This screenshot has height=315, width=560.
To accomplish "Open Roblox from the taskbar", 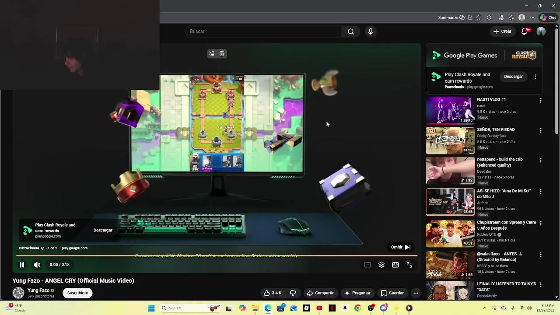I will coord(306,308).
